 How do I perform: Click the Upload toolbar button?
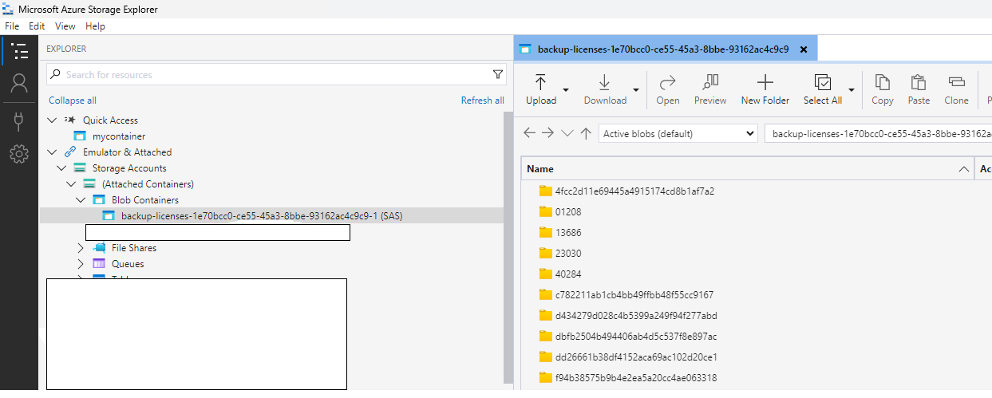(x=541, y=89)
